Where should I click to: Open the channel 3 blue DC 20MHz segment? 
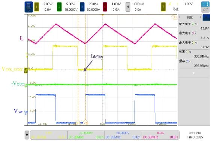pos(123,135)
